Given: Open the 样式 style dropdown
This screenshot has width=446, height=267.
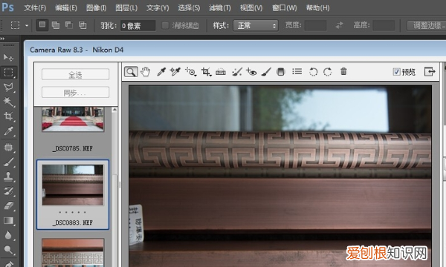Looking at the screenshot, I should [x=256, y=25].
